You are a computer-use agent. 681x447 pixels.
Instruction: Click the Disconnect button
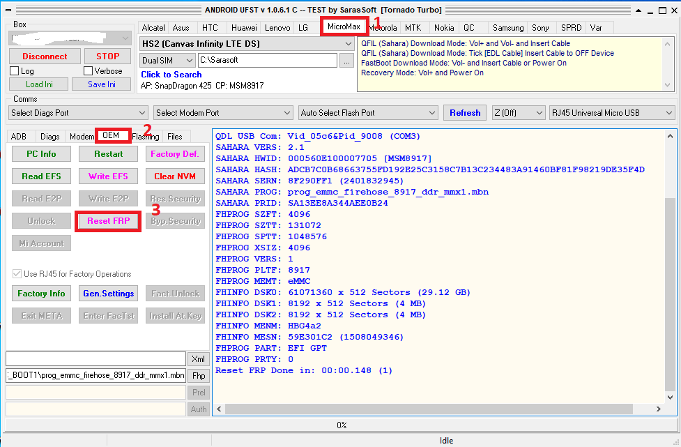click(45, 56)
